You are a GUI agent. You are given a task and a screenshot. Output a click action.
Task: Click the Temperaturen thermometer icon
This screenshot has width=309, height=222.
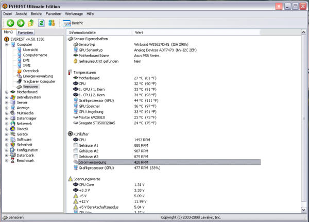point(70,72)
